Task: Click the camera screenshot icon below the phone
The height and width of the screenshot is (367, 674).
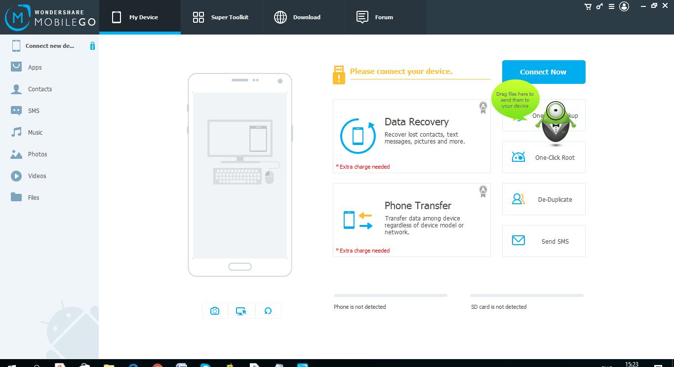Action: point(215,311)
